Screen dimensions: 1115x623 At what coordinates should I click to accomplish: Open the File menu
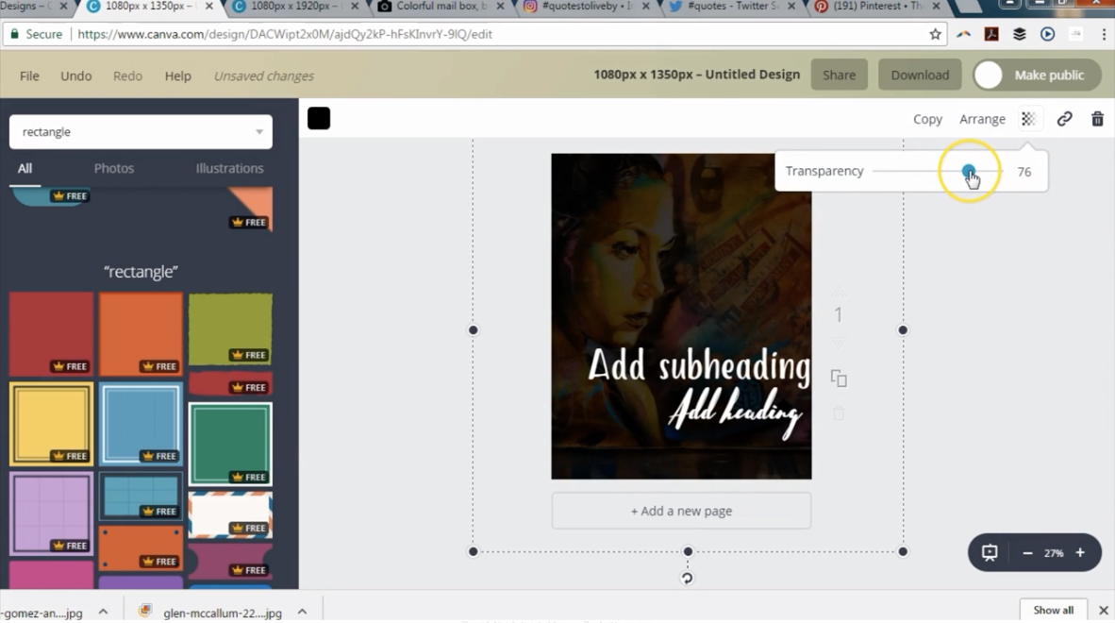click(x=28, y=76)
